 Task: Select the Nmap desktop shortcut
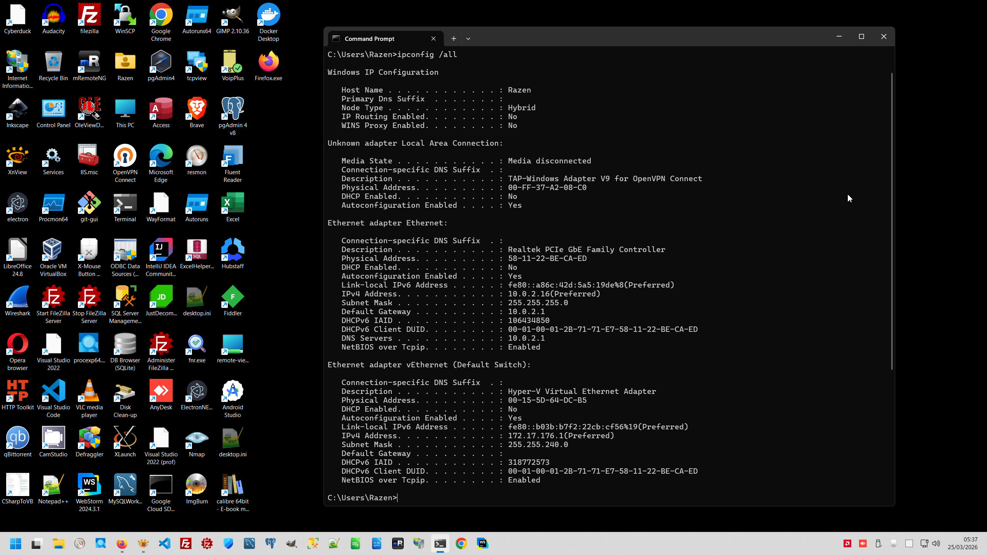pos(197,438)
